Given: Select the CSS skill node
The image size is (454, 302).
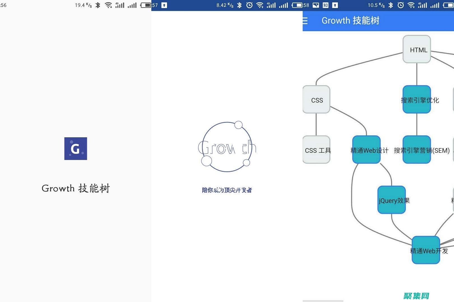Looking at the screenshot, I should 316,100.
